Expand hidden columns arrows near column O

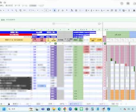pyautogui.click(x=83, y=29)
